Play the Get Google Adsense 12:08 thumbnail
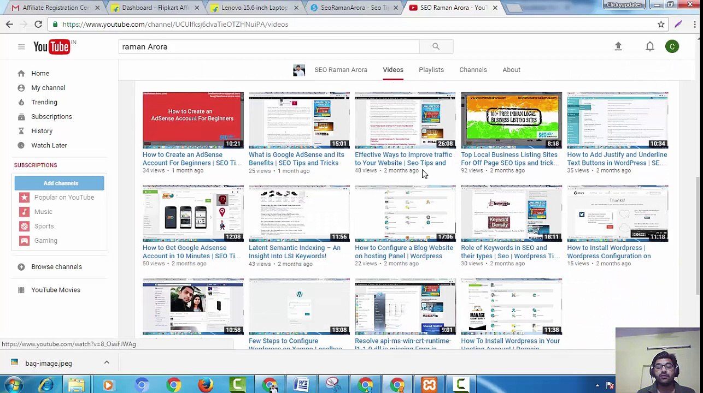Screen dimensions: 703x393 pyautogui.click(x=193, y=213)
